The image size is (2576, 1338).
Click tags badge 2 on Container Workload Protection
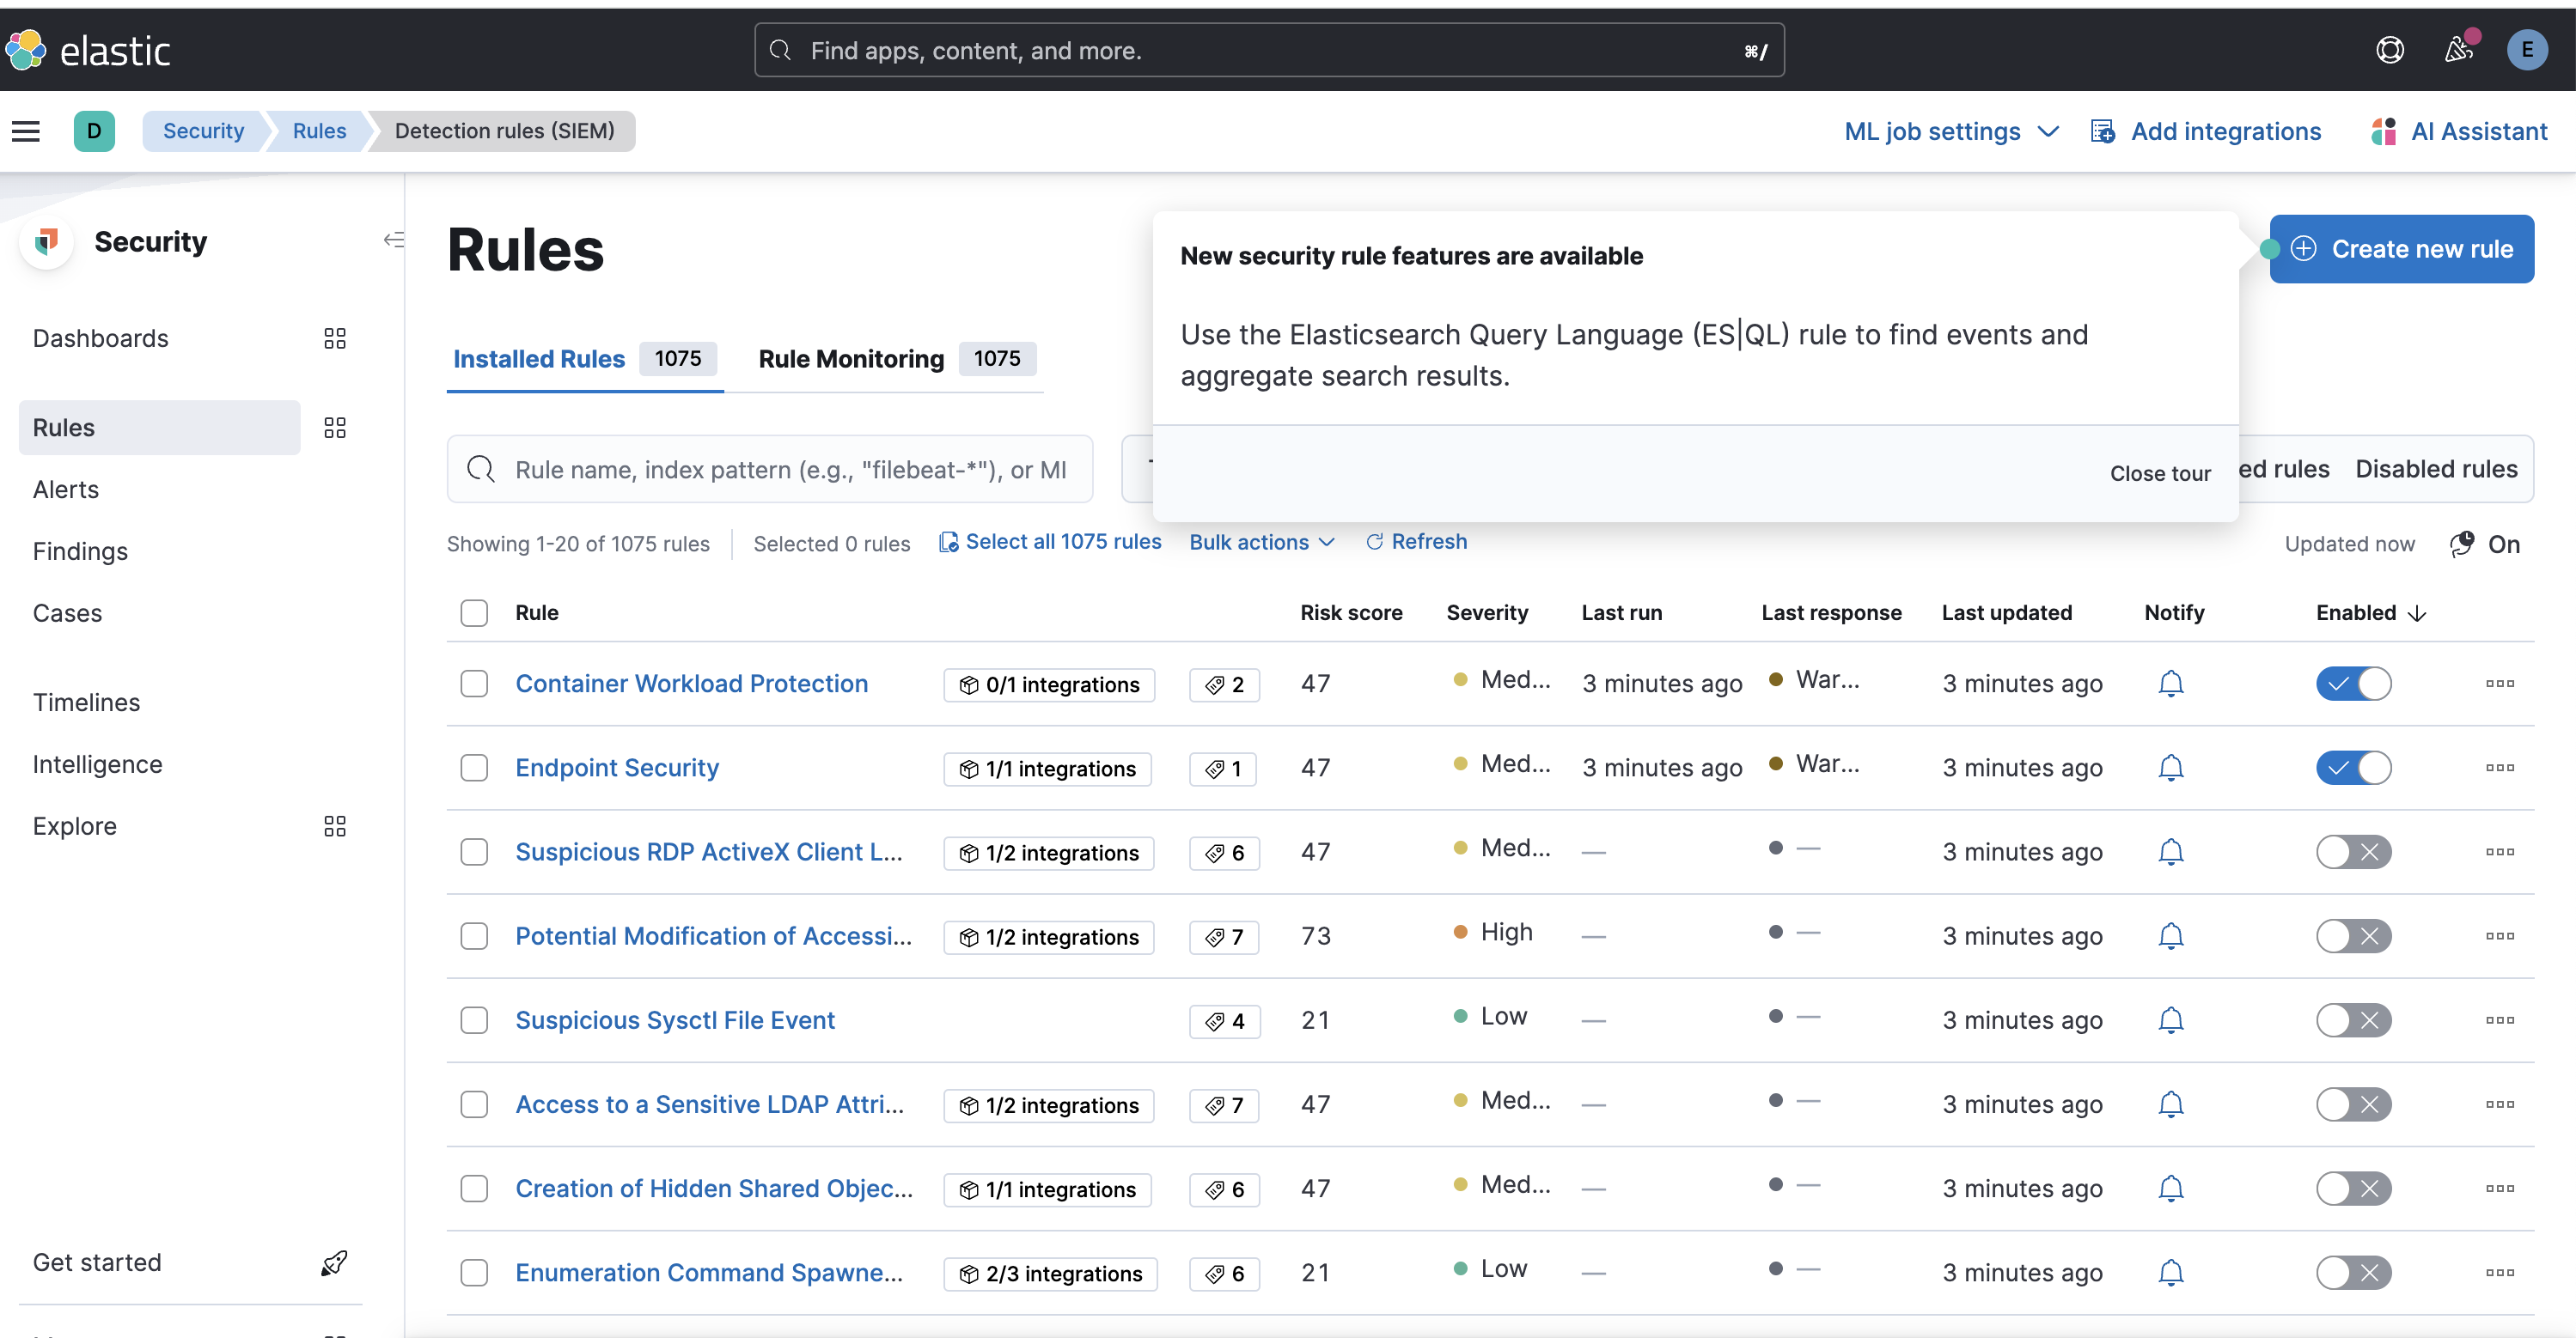coord(1224,684)
